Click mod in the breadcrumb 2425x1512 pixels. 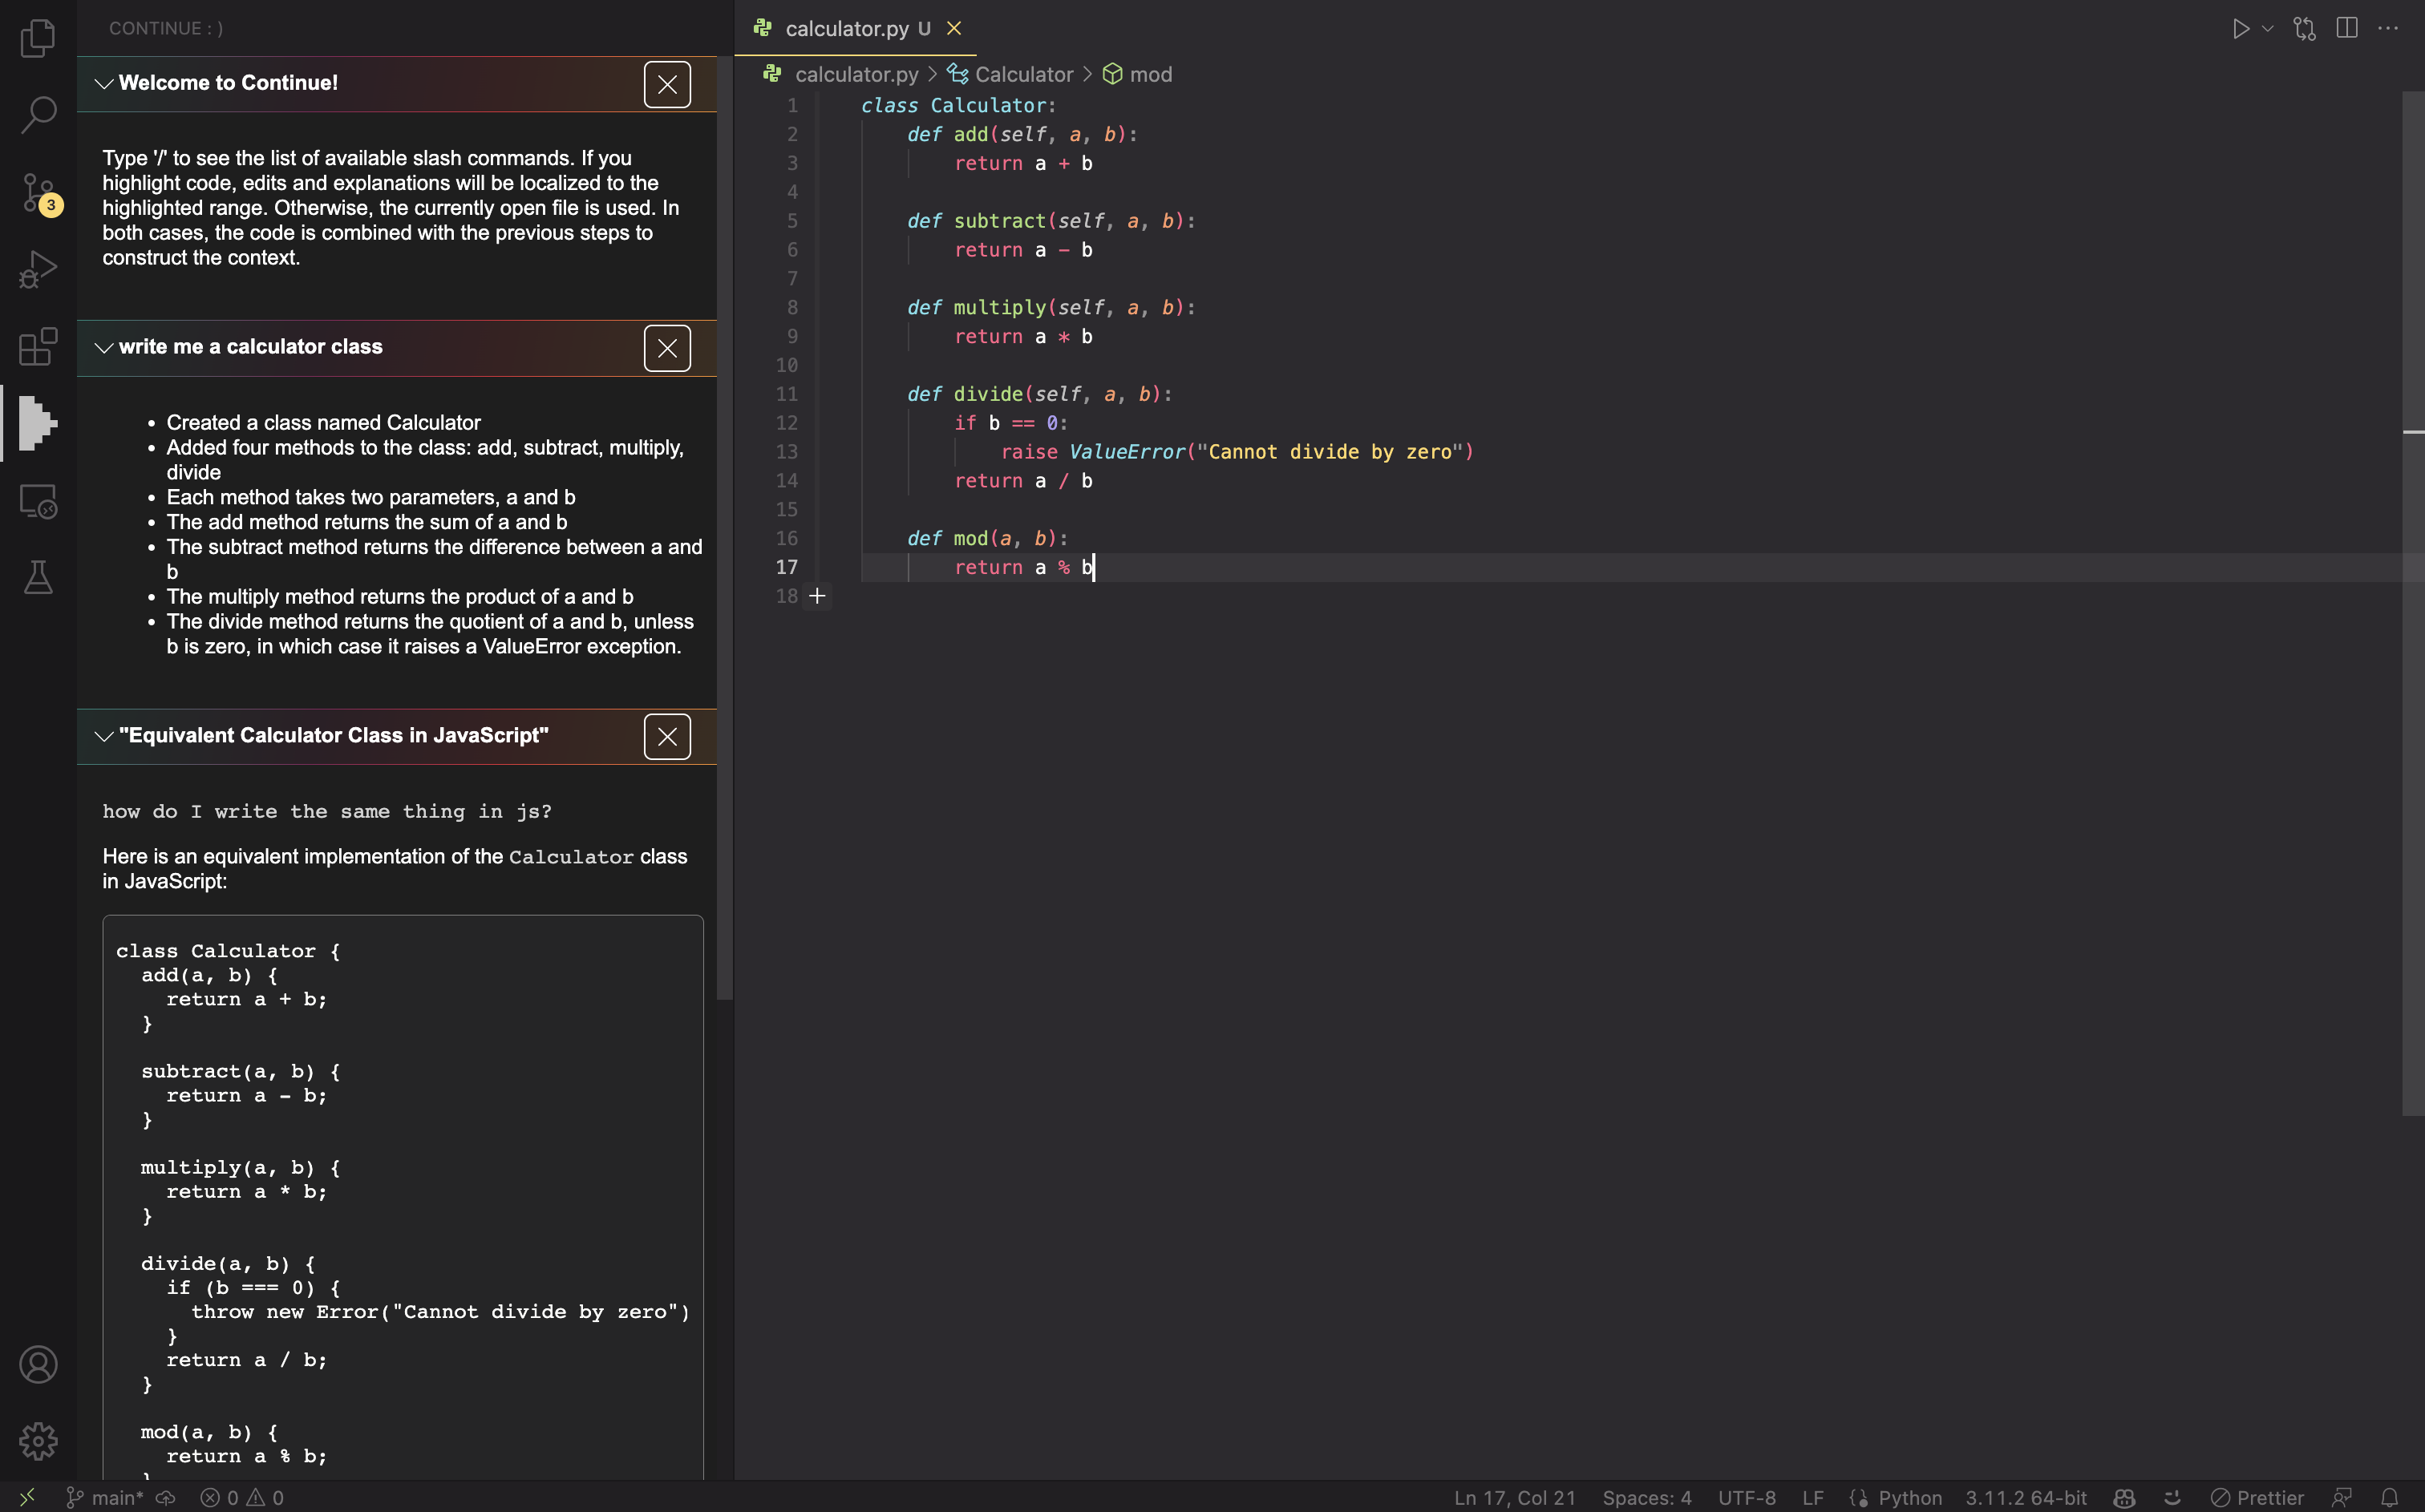[x=1150, y=74]
